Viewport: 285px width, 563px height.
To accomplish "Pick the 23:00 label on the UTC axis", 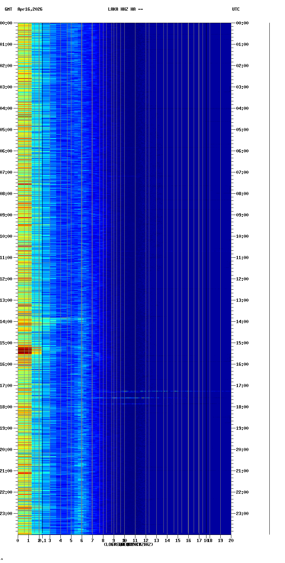I will (242, 514).
